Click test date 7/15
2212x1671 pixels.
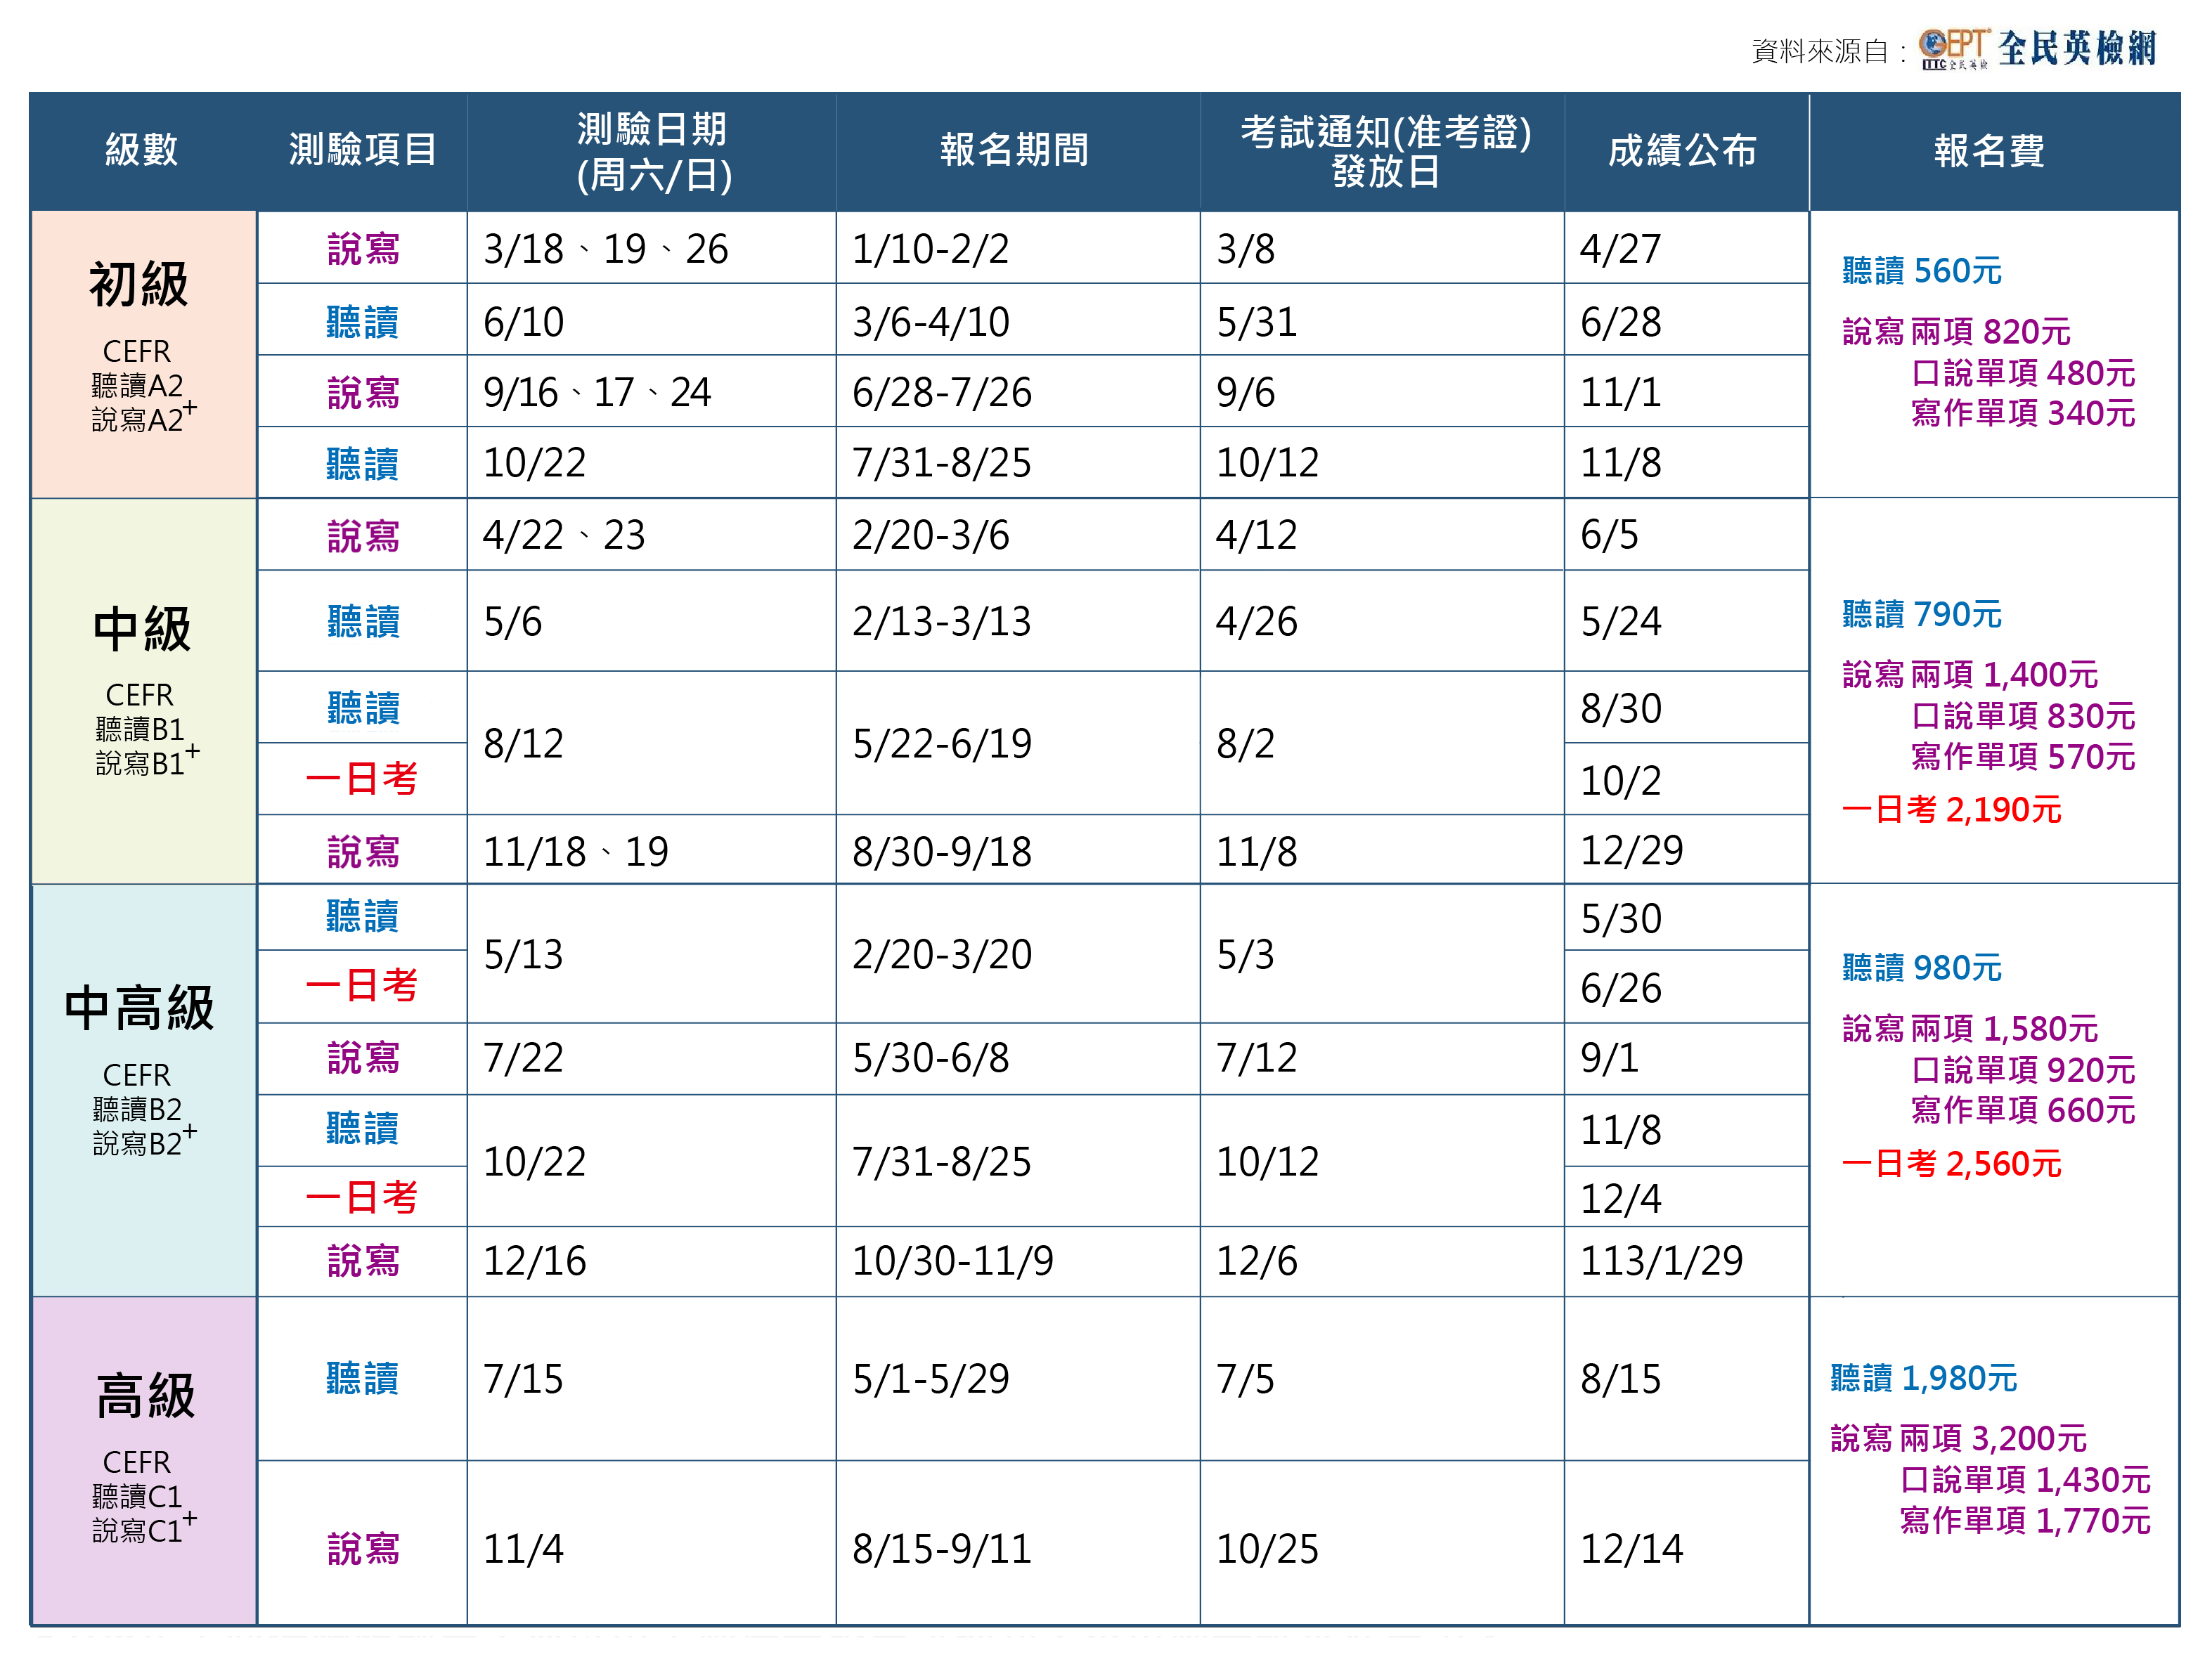pos(523,1379)
